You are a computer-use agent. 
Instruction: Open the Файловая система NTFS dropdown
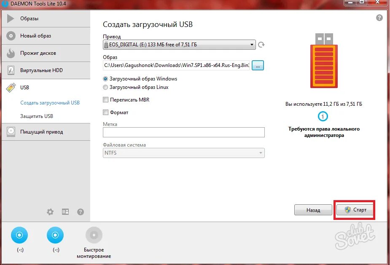[x=184, y=153]
